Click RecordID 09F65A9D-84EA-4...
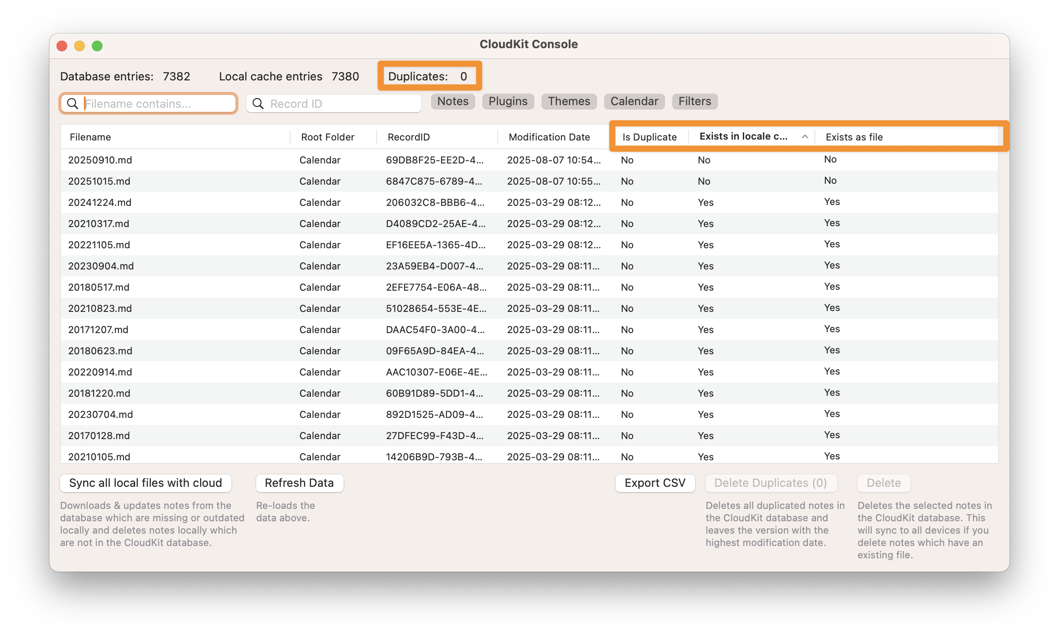Viewport: 1059px width, 637px height. [435, 351]
